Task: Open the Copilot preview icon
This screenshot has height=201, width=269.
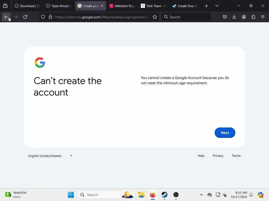Action: 261,195
